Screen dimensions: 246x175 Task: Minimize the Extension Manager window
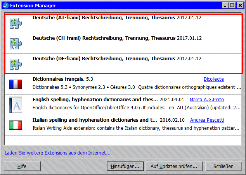click(225, 5)
